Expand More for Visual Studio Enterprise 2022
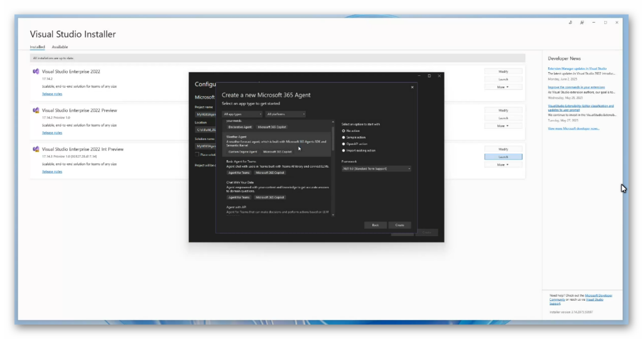The width and height of the screenshot is (643, 339). pos(503,87)
